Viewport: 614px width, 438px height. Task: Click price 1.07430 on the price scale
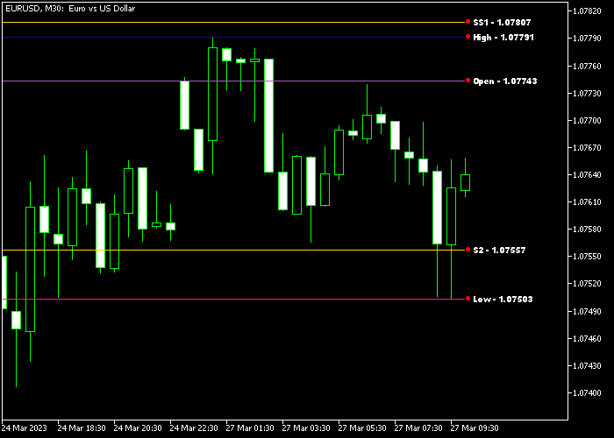pos(587,365)
